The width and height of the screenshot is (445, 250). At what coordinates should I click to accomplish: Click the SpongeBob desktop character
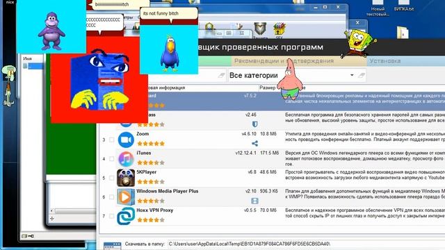coord(359,43)
